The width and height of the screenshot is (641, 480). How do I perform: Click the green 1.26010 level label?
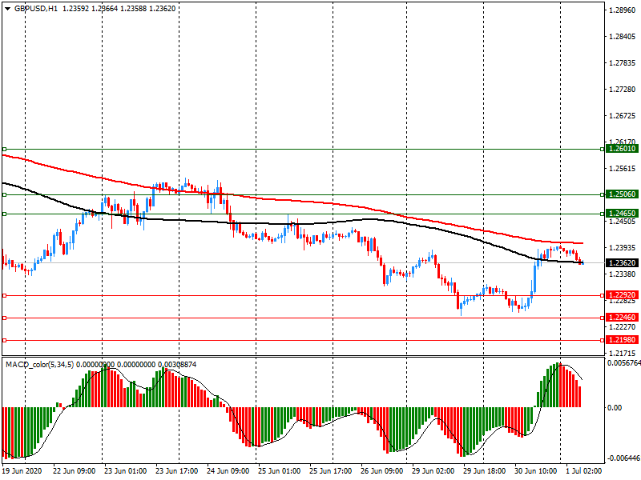[623, 149]
